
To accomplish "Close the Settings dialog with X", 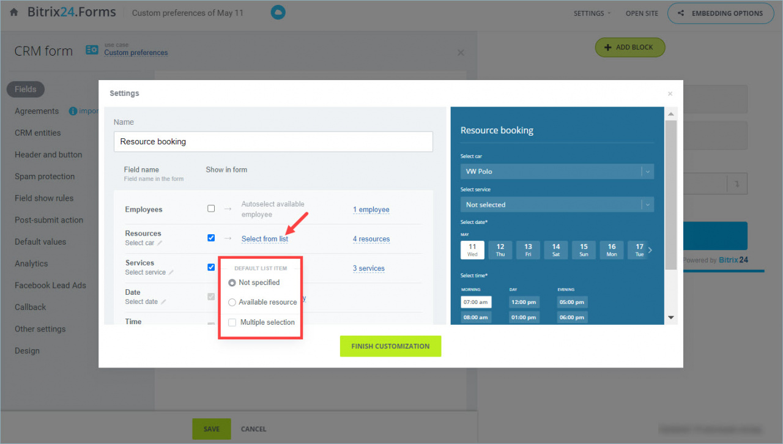I will pyautogui.click(x=670, y=94).
